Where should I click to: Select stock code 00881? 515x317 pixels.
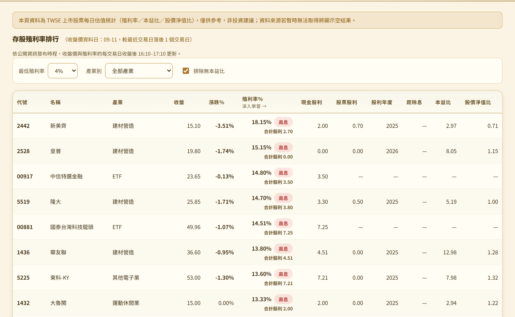pos(25,227)
